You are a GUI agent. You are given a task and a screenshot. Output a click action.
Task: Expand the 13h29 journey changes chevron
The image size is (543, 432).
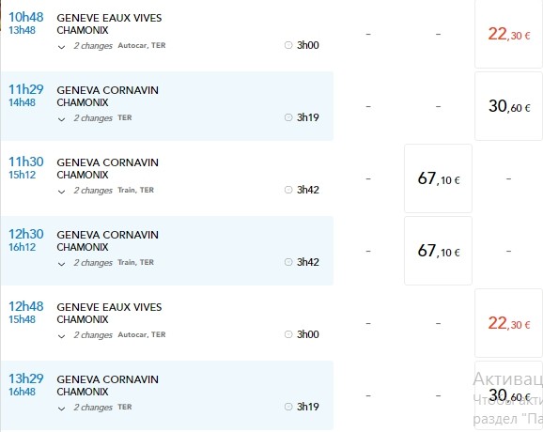[61, 409]
